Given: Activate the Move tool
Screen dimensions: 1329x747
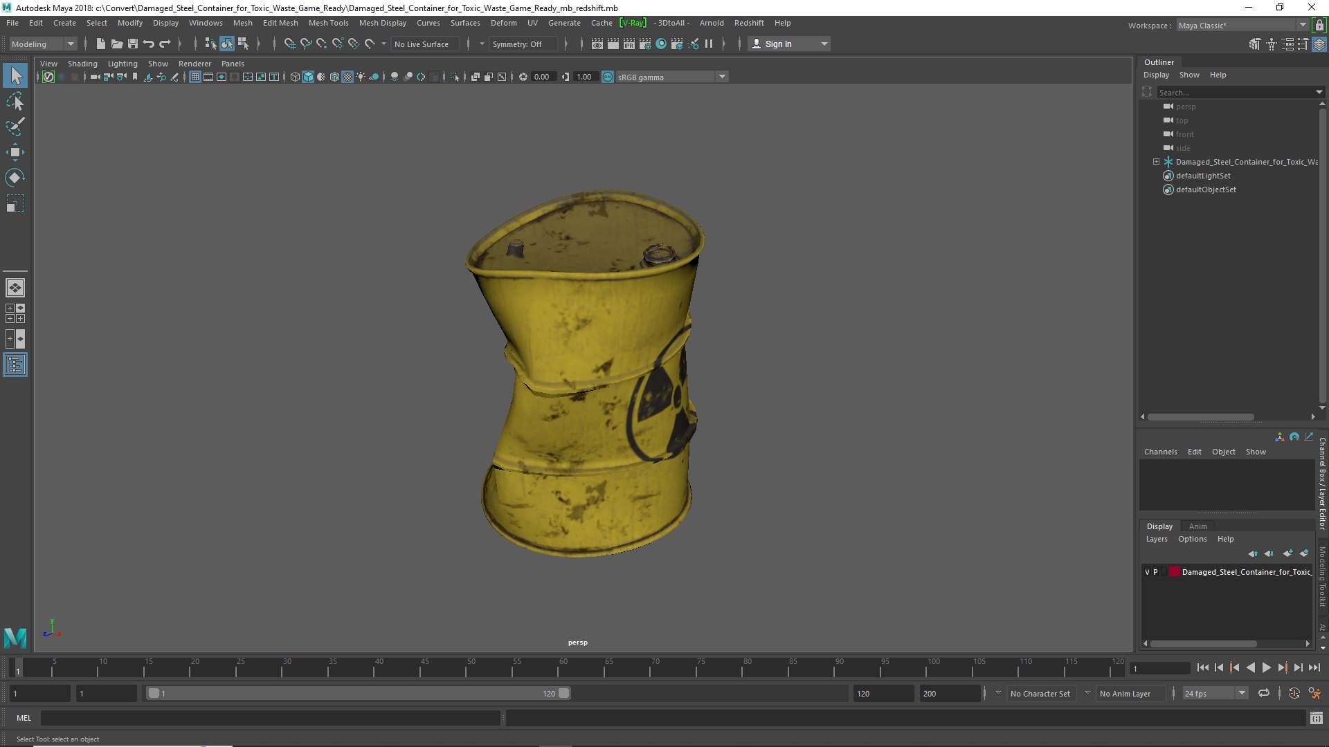Looking at the screenshot, I should pos(15,152).
